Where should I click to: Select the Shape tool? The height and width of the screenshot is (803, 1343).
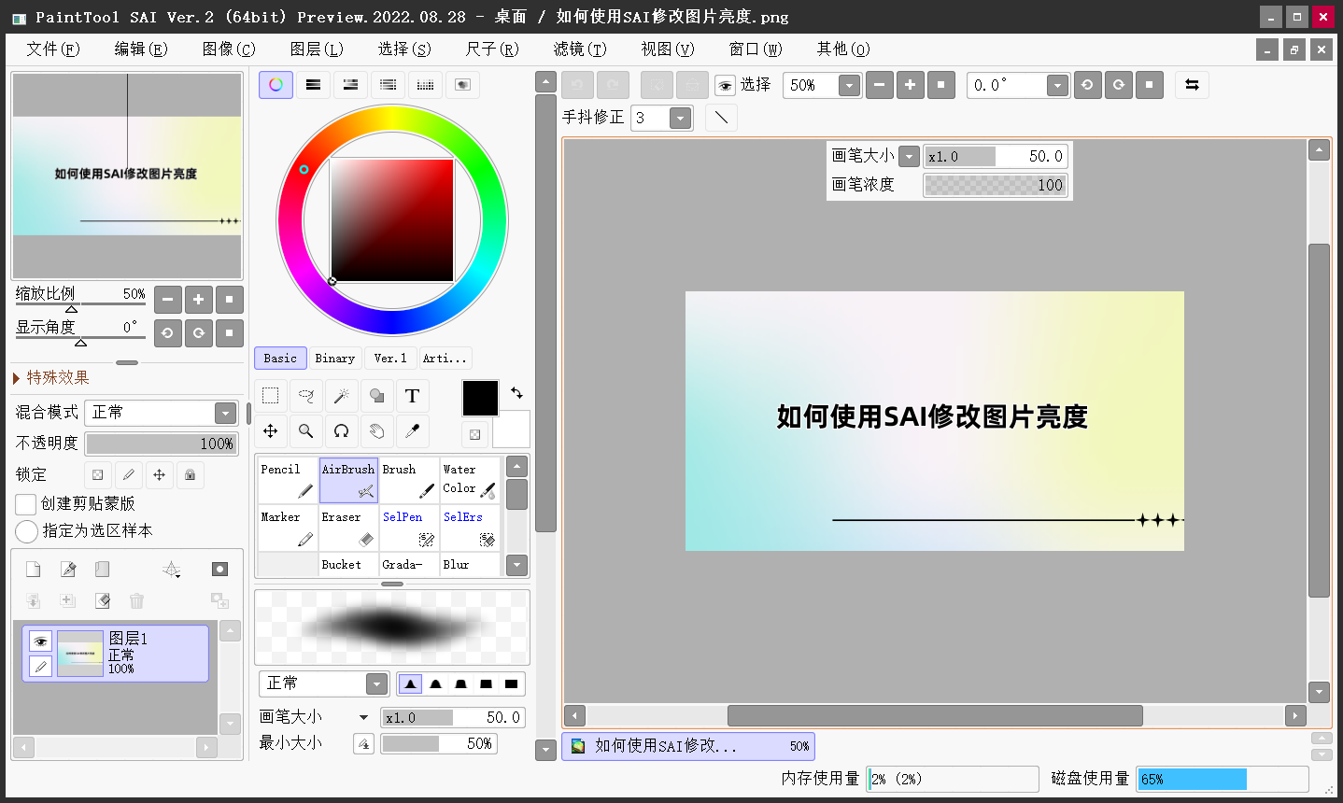[x=377, y=396]
